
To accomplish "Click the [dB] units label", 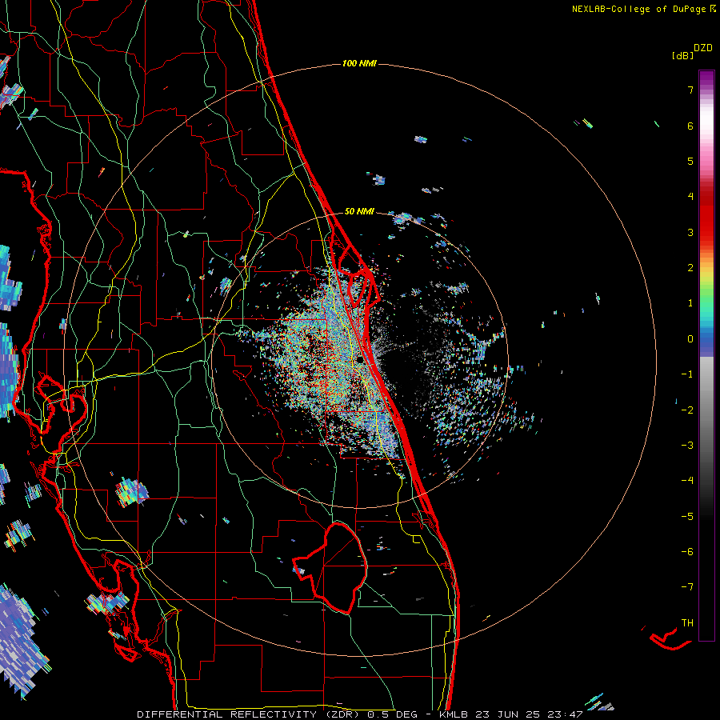I will point(682,55).
